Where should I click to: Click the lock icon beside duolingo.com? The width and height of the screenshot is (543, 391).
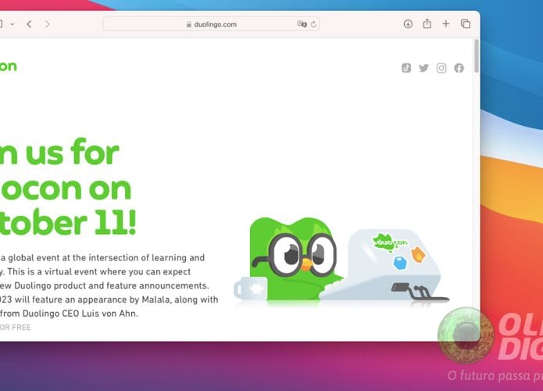tap(189, 24)
